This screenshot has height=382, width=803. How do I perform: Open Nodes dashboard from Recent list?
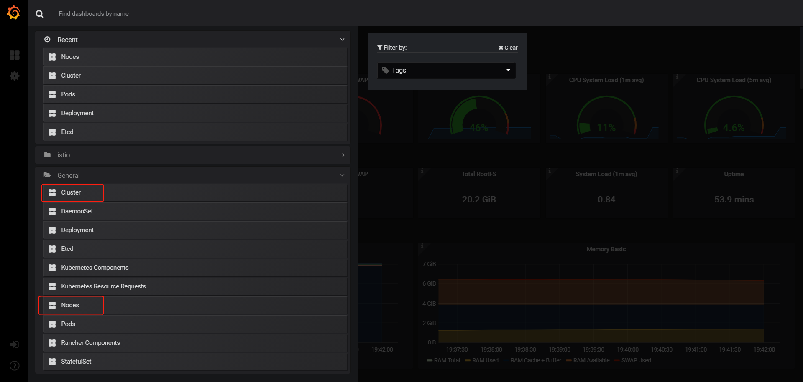click(195, 57)
